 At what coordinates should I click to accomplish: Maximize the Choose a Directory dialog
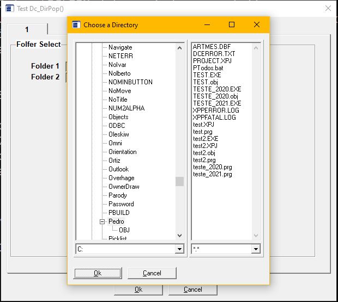tap(231, 24)
